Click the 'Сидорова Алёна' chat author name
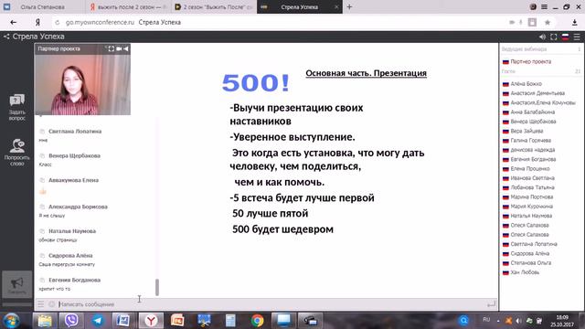 [x=70, y=256]
